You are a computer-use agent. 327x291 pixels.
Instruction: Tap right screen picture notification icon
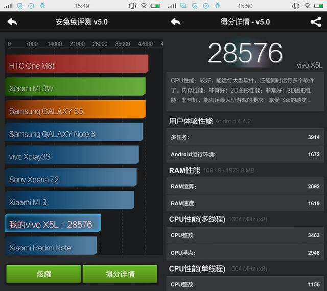pos(183,6)
